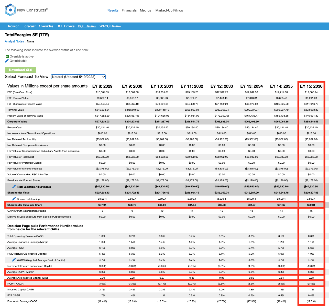
Task: Switch to the Decision tab
Action: 13,26
